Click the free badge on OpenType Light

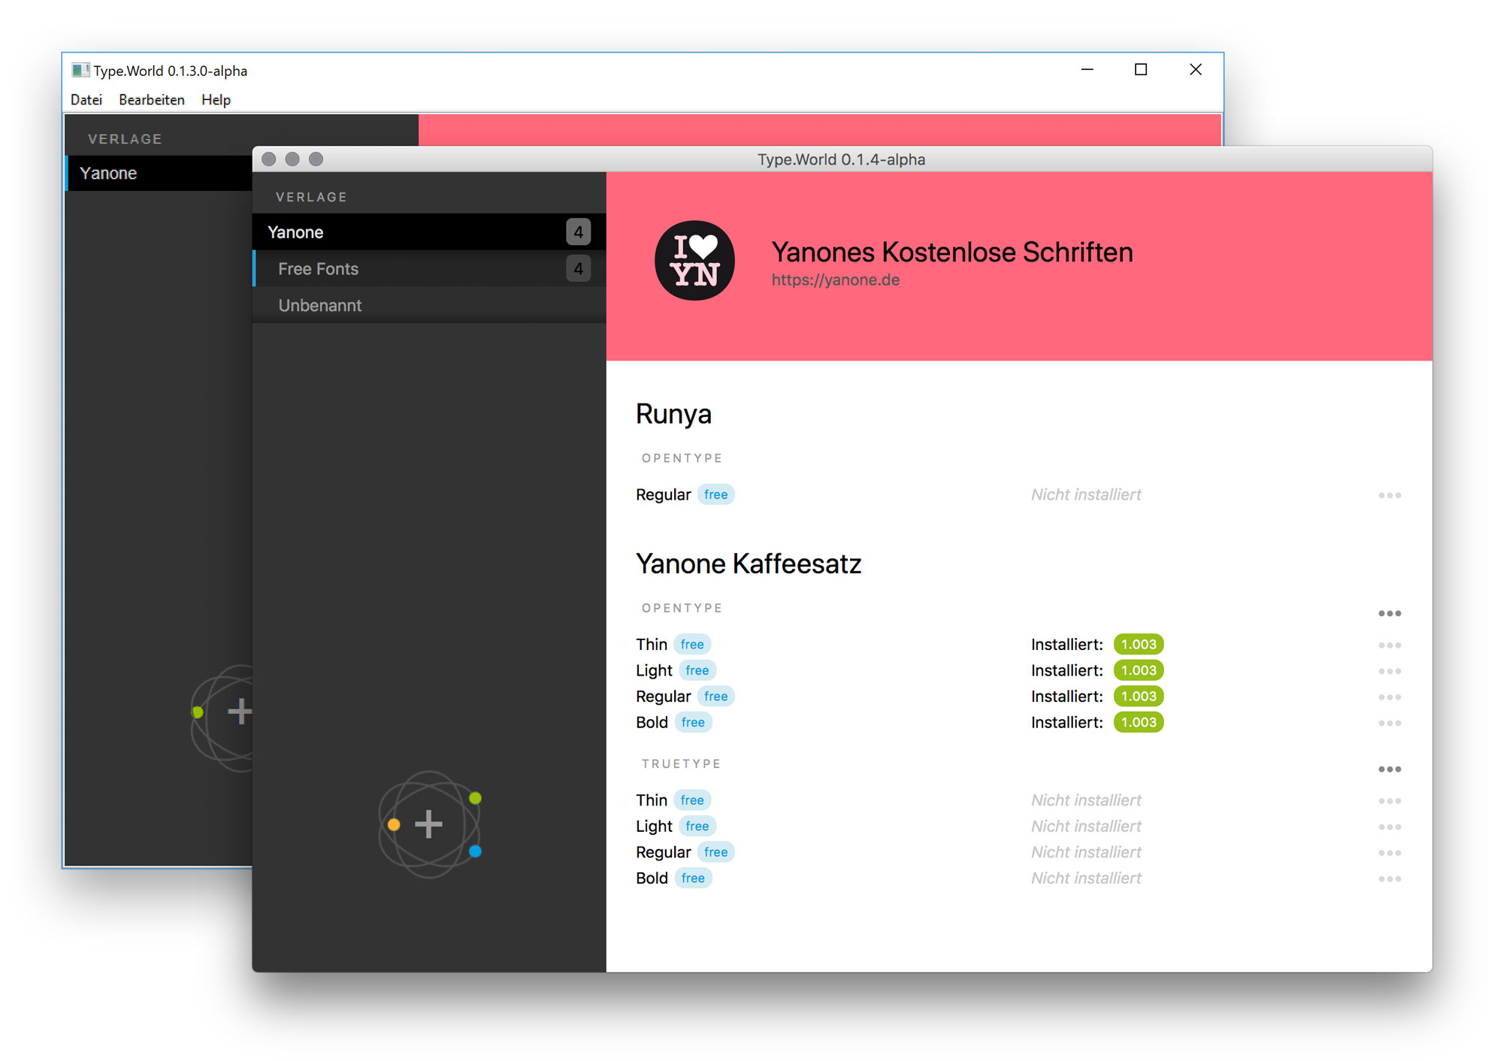[697, 670]
